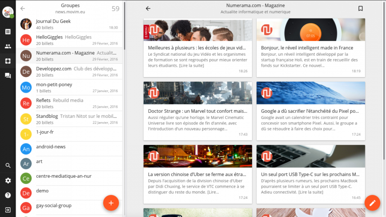386x217 pixels.
Task: Open the user profile avatar in sidebar
Action: click(8, 12)
